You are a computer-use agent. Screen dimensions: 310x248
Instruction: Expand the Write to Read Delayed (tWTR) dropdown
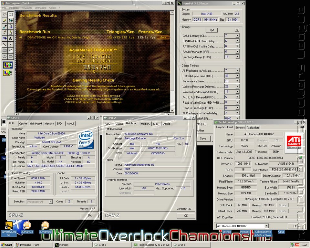pos(237,92)
